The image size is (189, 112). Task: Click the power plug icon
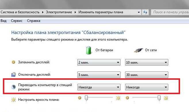pos(138,50)
